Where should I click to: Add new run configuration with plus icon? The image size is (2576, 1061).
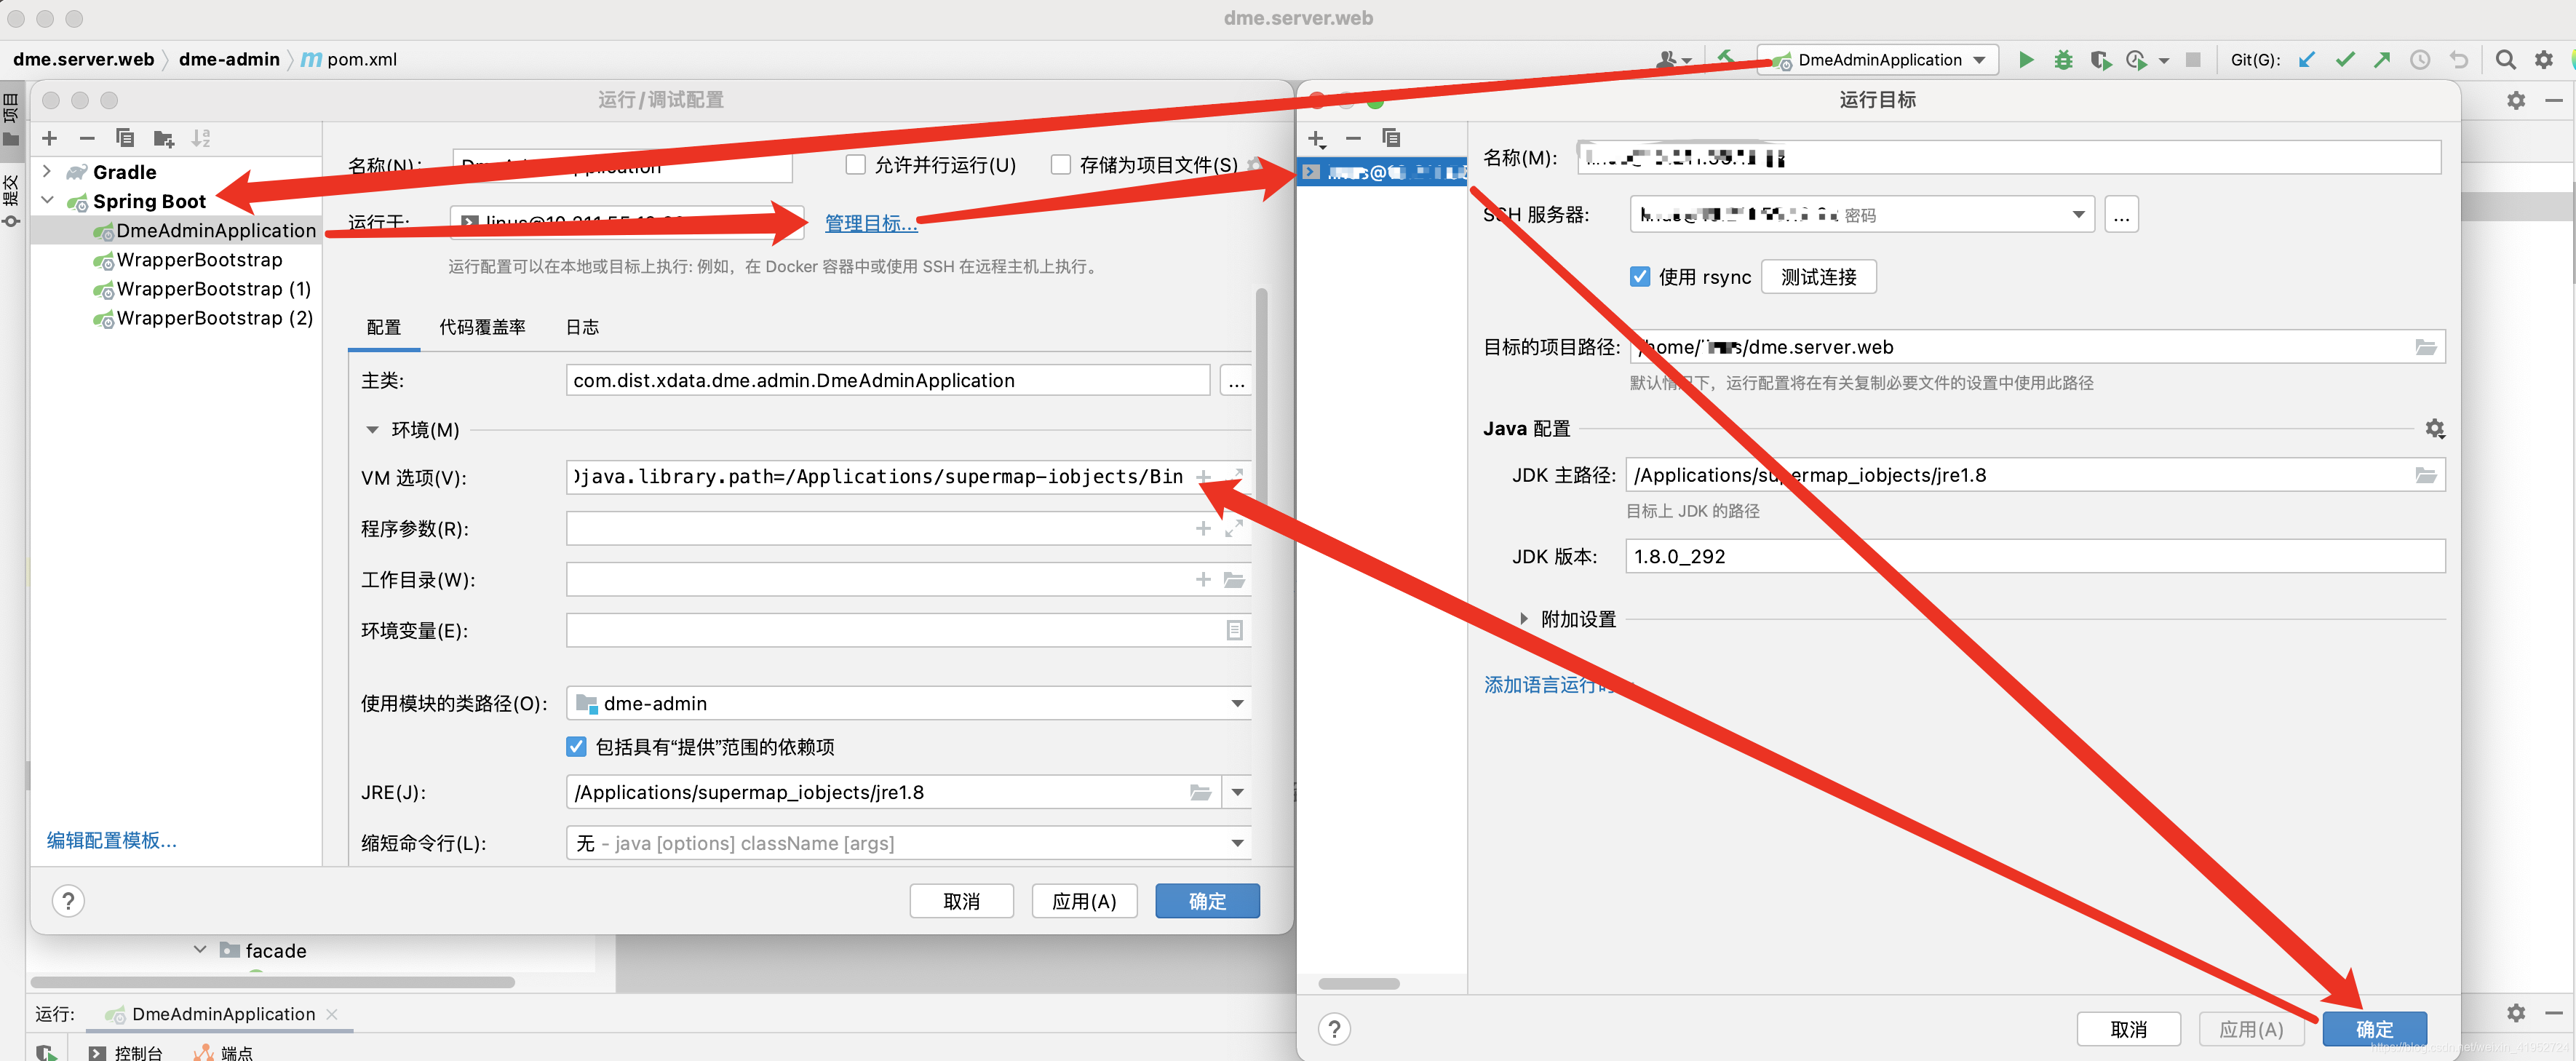coord(50,138)
